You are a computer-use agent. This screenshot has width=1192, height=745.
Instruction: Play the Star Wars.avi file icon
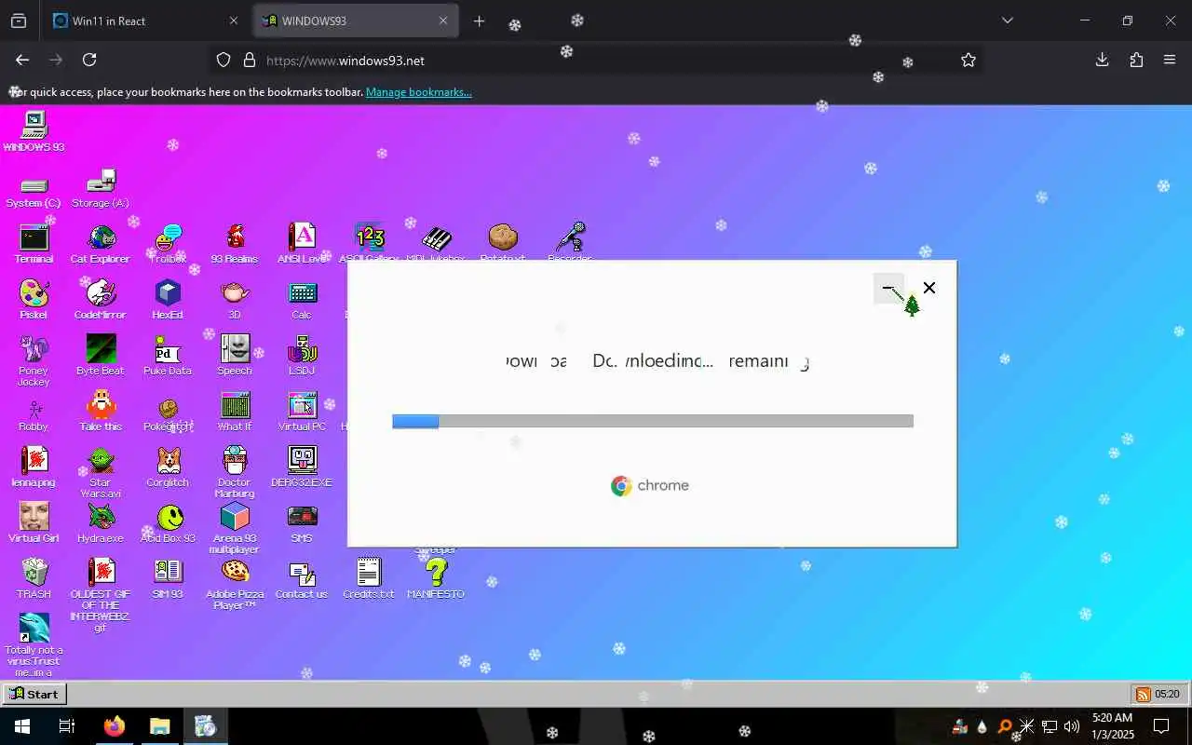101,473
